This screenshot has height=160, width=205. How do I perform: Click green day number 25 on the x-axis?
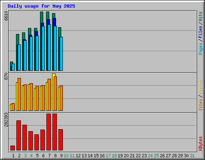pyautogui.click(x=156, y=156)
